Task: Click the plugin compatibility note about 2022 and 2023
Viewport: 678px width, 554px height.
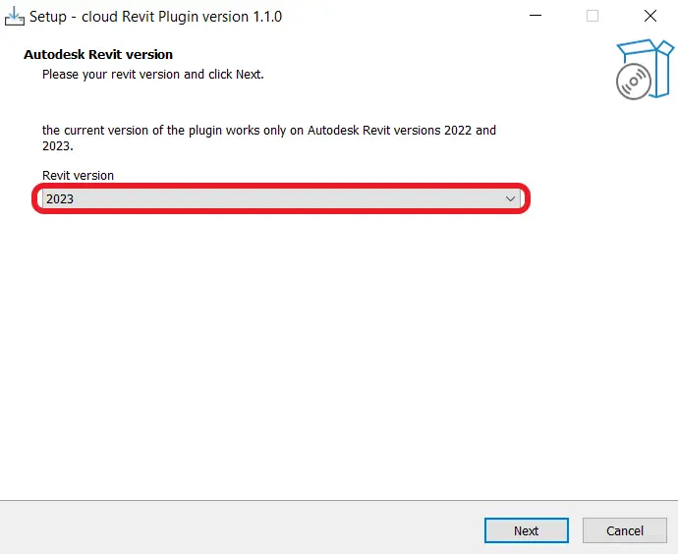Action: pos(269,138)
